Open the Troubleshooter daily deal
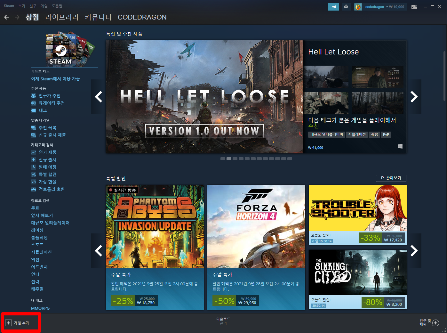 click(358, 215)
